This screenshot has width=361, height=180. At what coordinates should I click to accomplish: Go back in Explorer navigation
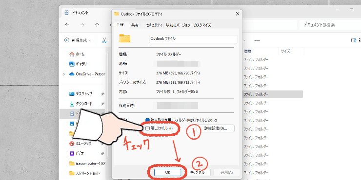click(67, 25)
